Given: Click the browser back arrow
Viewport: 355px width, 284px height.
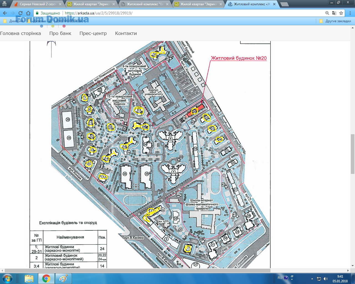Looking at the screenshot, I should [x=5, y=13].
